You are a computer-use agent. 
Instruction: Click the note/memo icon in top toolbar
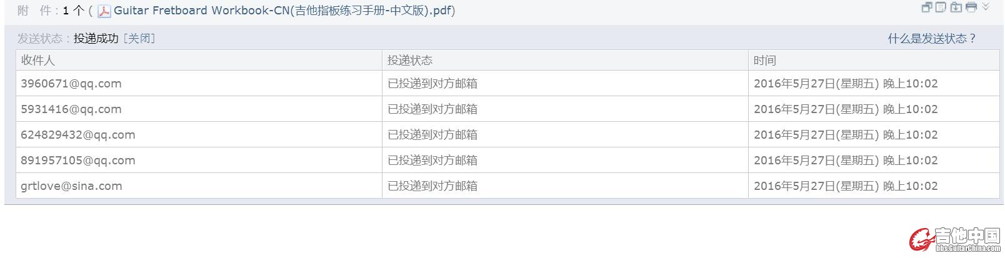(941, 7)
